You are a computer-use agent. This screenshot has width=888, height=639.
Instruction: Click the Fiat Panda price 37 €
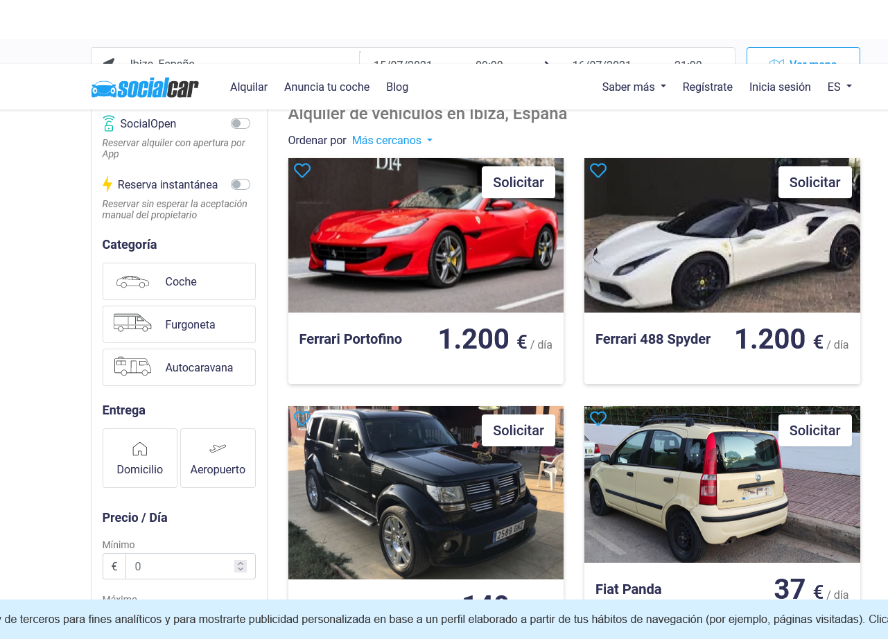pos(799,590)
